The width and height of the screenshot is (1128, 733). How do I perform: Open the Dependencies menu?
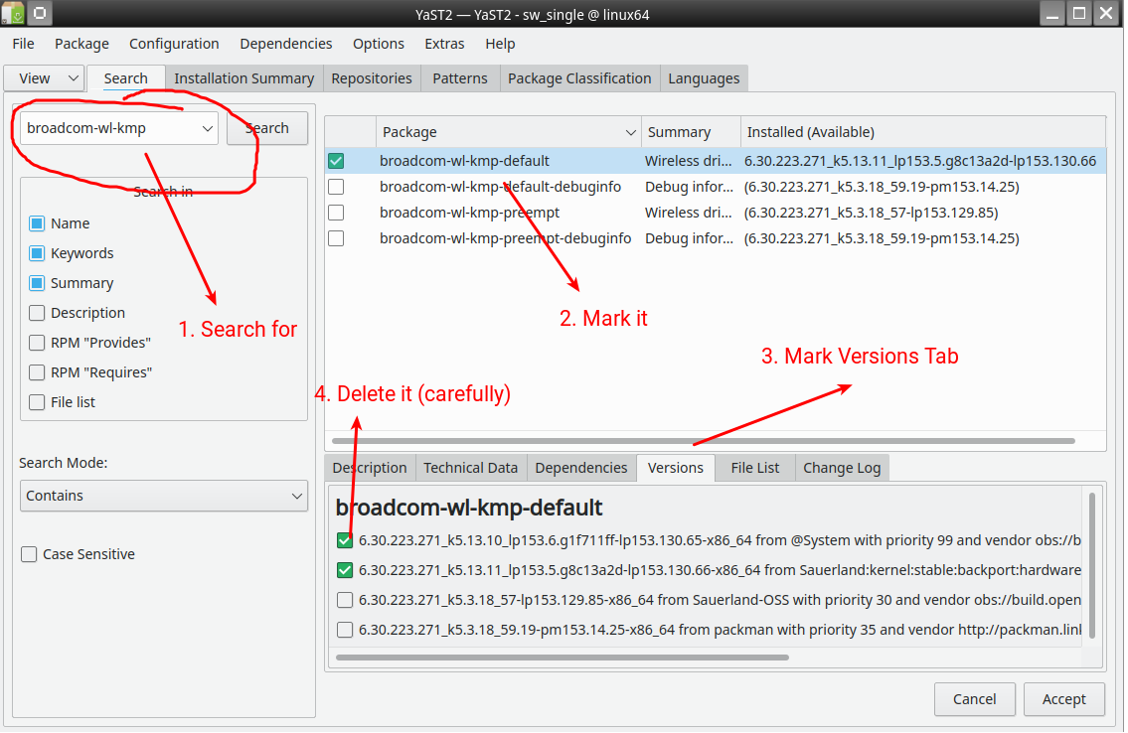[286, 44]
